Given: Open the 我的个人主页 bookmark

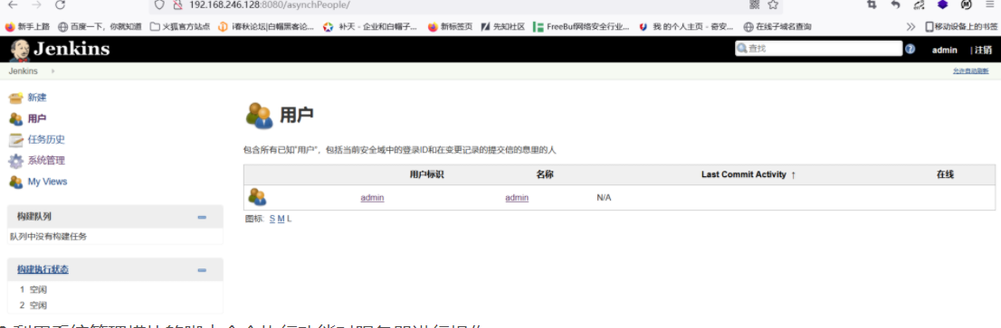Looking at the screenshot, I should tap(686, 27).
